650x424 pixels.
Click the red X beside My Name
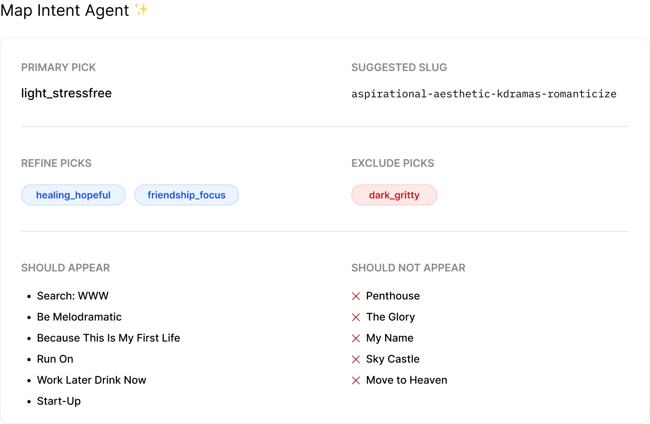[x=356, y=338]
